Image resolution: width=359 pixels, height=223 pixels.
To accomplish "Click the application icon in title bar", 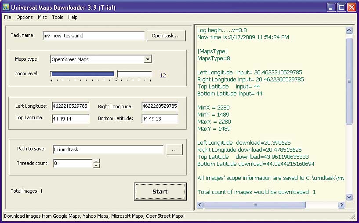I will point(6,7).
